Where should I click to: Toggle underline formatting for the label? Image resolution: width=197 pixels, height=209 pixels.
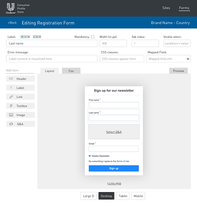29,37
